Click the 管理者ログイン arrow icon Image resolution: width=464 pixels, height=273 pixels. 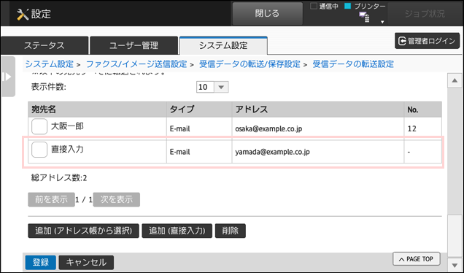(x=402, y=41)
